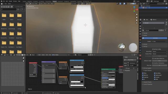Viewport: 168px width, 94px height.
Task: Open the viewport Add menu
Action: point(49,4)
